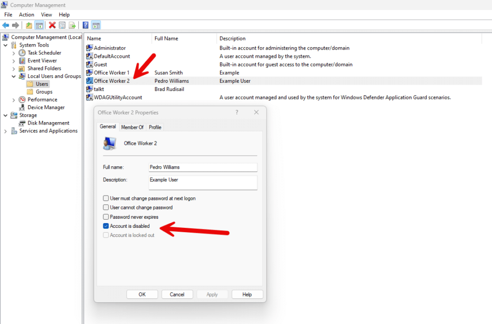This screenshot has height=324, width=492.
Task: Click the Storage icon in tree
Action: coord(14,115)
